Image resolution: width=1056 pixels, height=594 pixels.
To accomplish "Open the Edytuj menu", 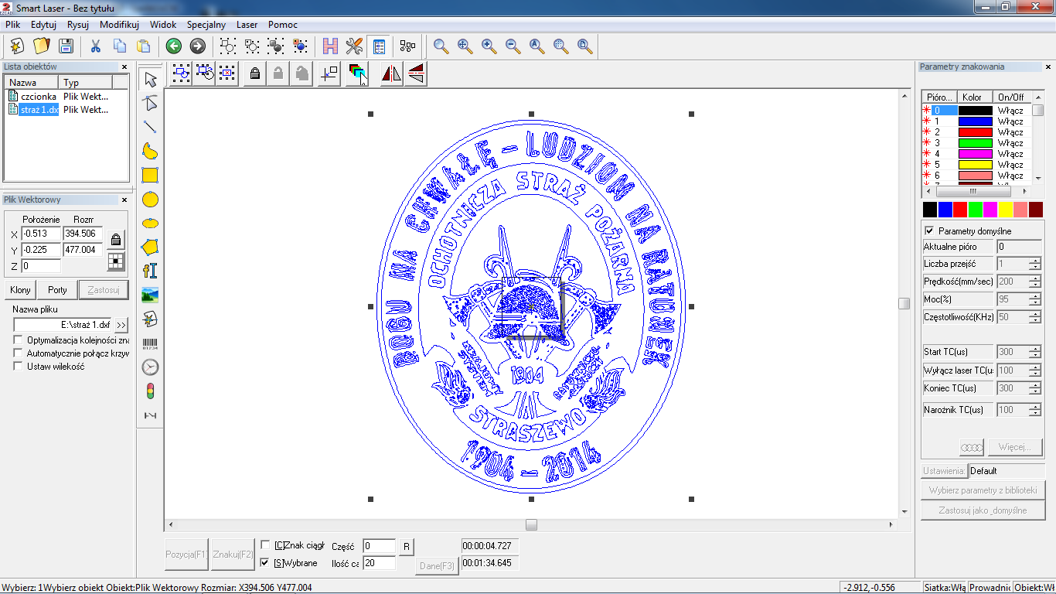I will [43, 25].
